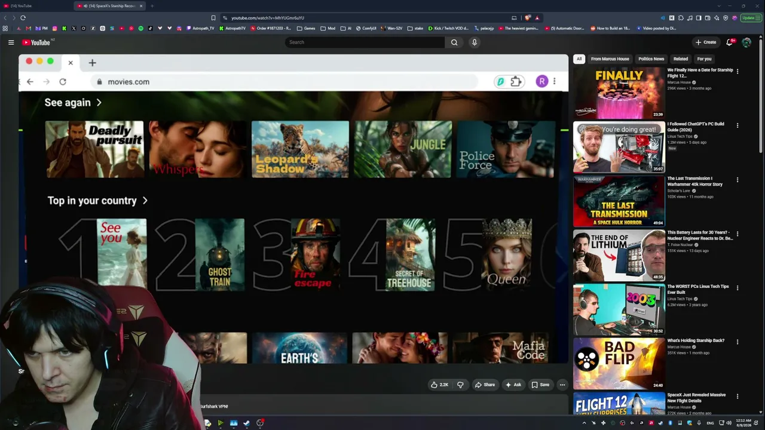Click the Ask button
765x430 pixels.
tap(513, 385)
